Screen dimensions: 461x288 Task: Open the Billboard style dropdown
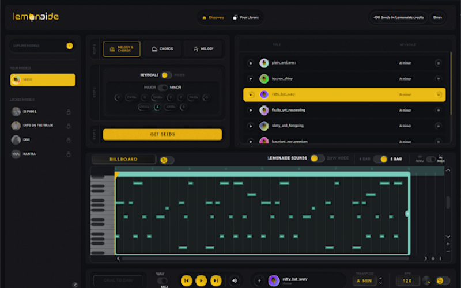tap(123, 159)
